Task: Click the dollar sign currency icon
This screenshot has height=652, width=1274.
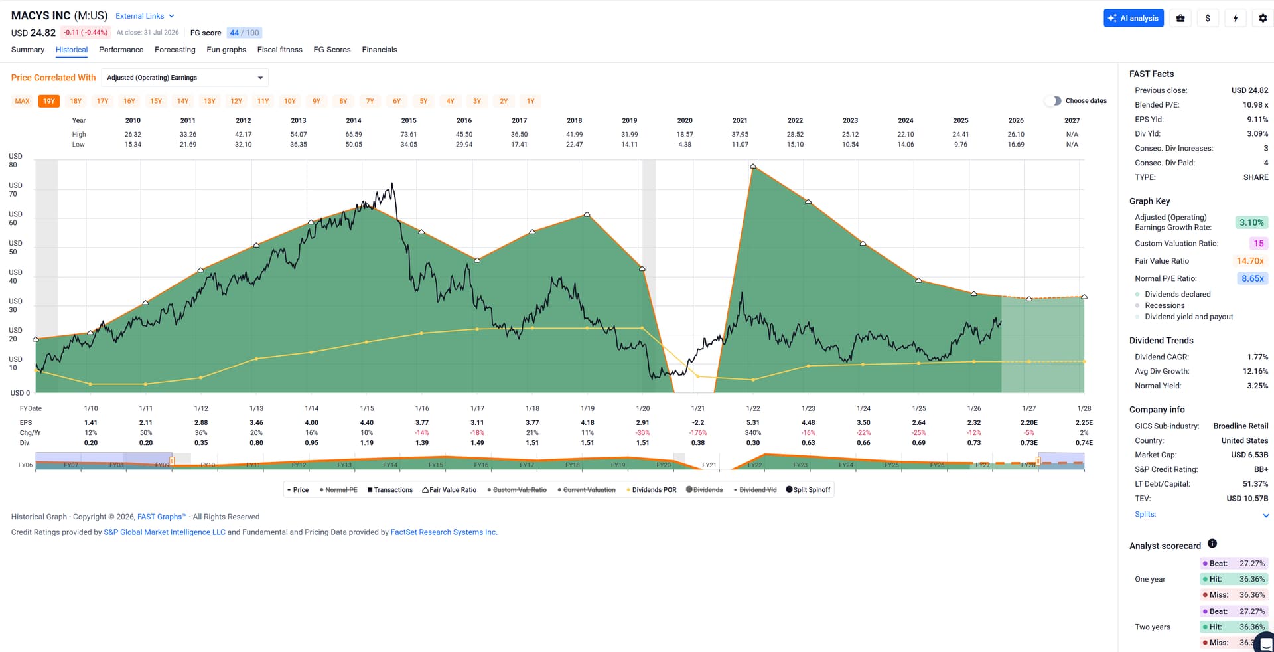Action: 1208,18
